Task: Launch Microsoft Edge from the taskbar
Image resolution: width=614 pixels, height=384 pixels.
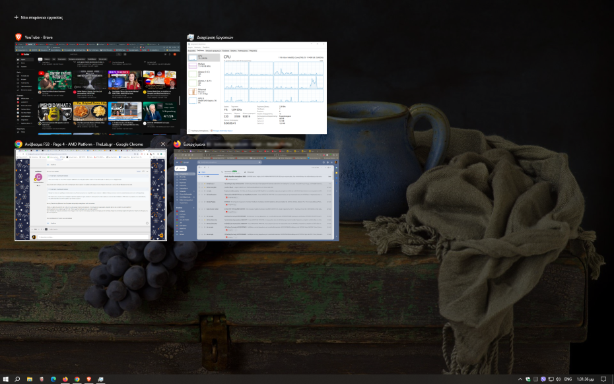Action: click(53, 379)
